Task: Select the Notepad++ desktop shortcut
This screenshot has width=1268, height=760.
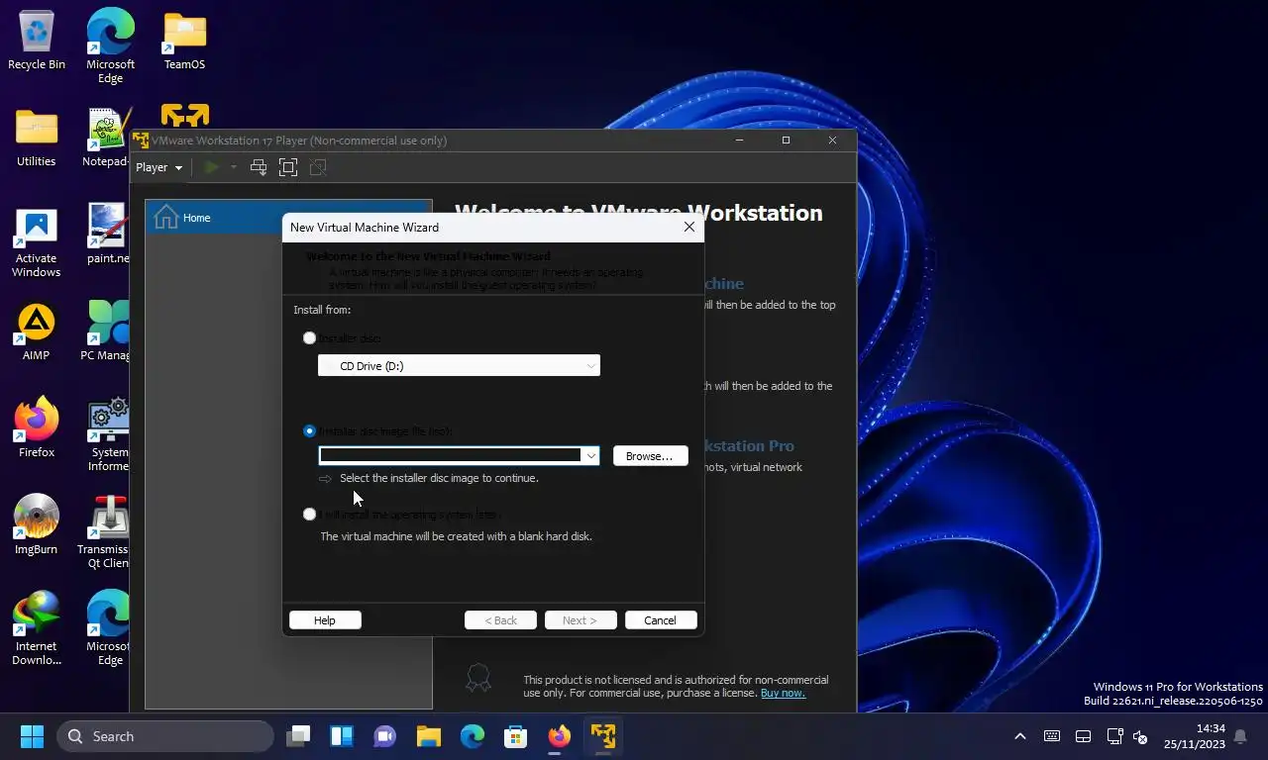Action: 106,138
